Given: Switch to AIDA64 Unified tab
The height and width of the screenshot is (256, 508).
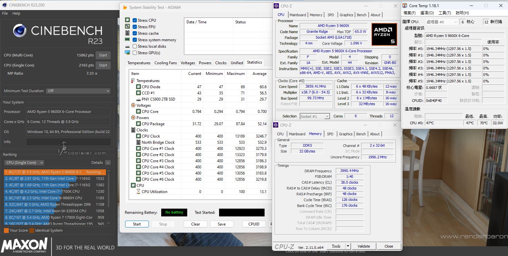Looking at the screenshot, I should tap(237, 63).
